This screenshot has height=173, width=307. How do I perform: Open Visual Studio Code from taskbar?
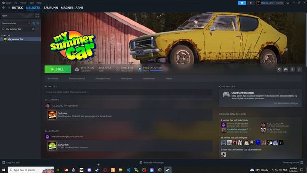point(129,170)
